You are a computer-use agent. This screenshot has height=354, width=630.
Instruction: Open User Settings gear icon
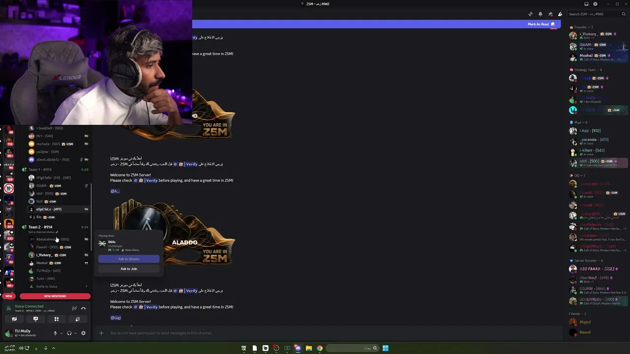pos(83,333)
